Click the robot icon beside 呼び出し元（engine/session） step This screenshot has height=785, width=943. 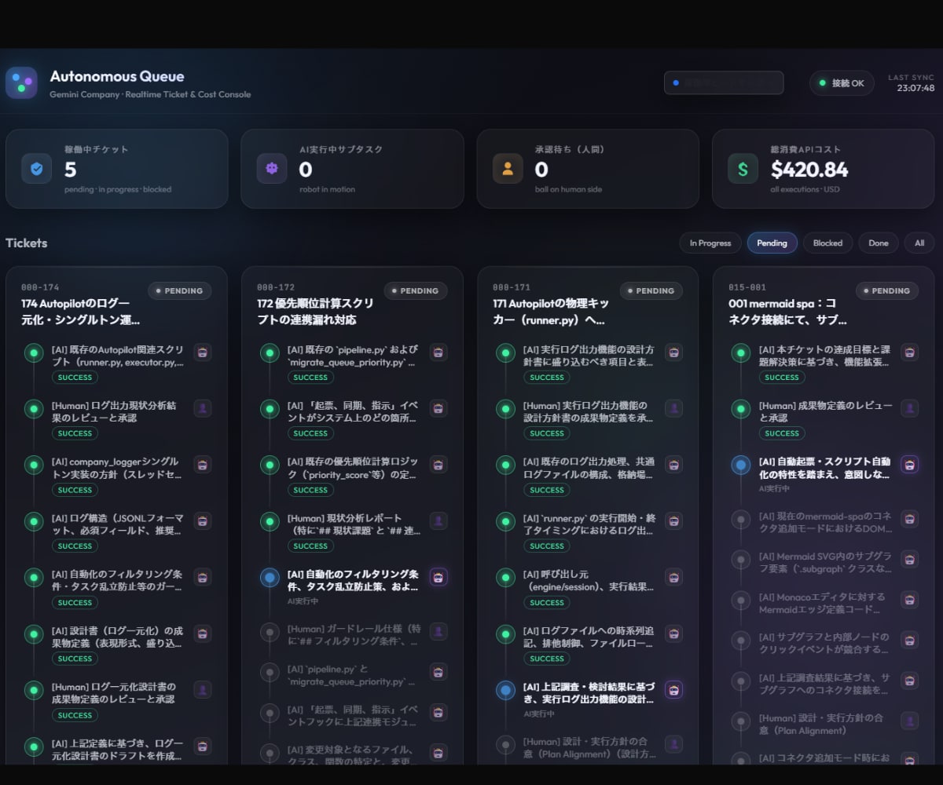673,577
